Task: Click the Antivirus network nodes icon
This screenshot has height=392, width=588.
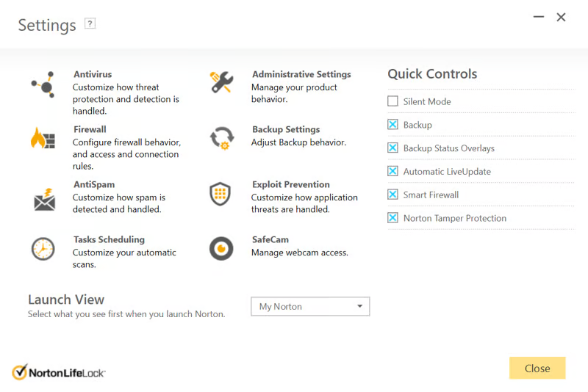Action: (43, 84)
